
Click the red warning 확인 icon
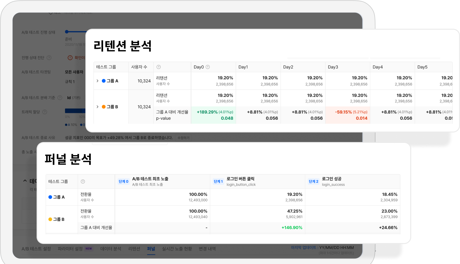(70, 58)
